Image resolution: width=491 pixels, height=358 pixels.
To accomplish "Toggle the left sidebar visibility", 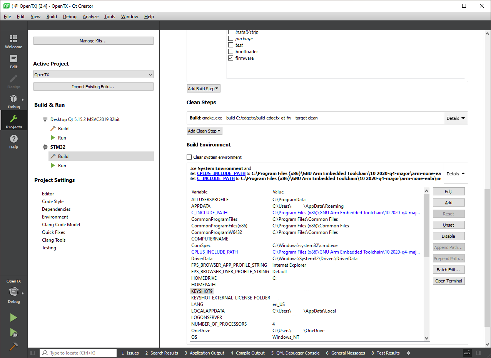I will (x=33, y=353).
